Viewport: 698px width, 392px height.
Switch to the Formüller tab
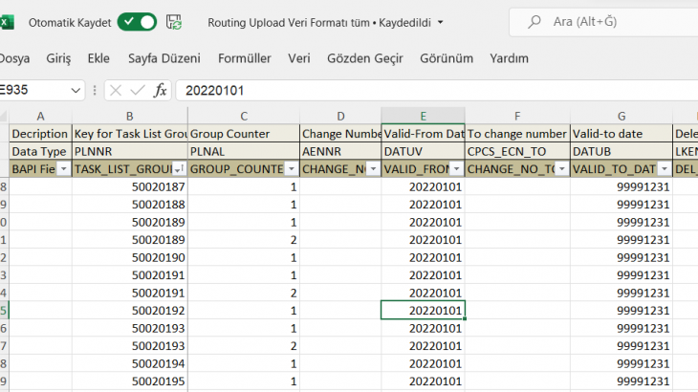tap(245, 58)
